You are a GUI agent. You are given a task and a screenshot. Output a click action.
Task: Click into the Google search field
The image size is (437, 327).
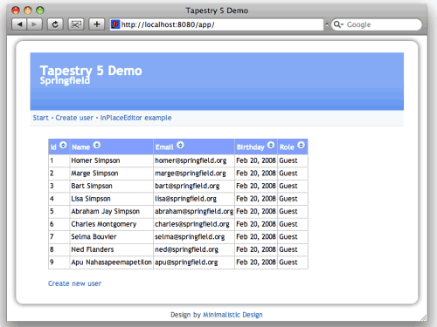tap(382, 24)
